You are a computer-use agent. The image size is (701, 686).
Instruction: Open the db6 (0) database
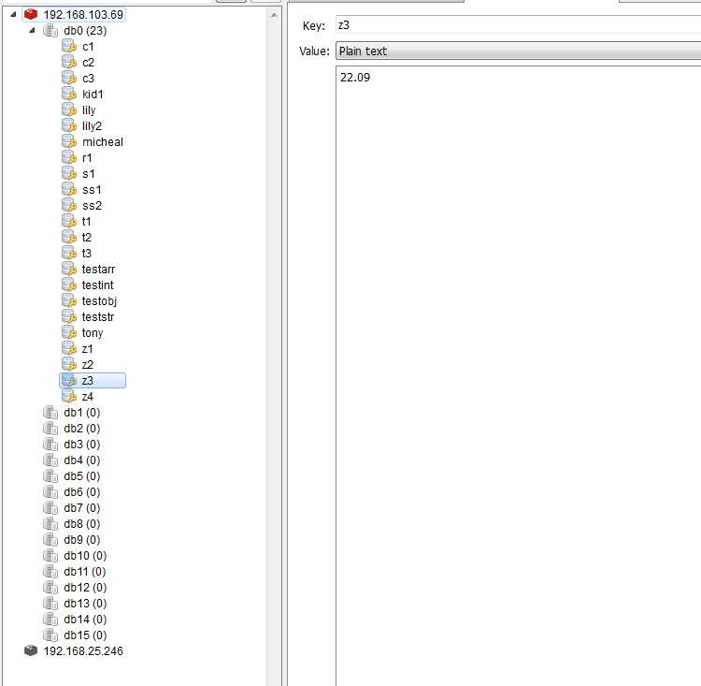click(x=82, y=491)
